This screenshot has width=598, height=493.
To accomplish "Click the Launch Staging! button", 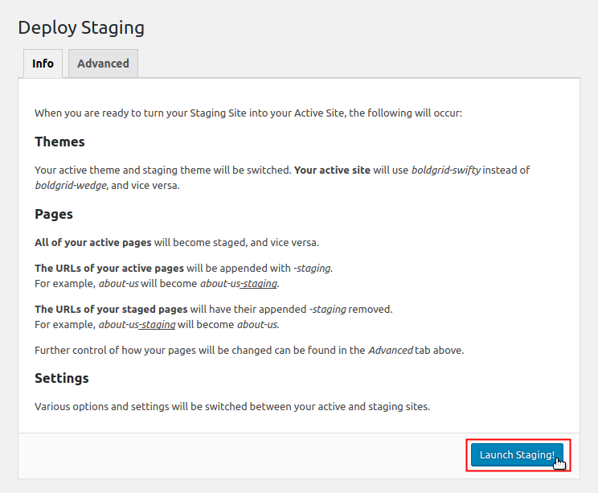I will (517, 455).
